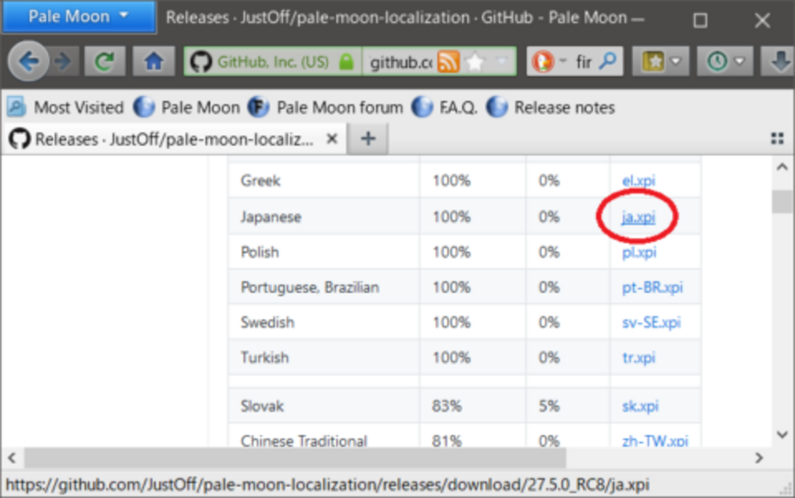Download the sv-SE.xpi Swedish language pack
This screenshot has width=795, height=498.
(651, 322)
